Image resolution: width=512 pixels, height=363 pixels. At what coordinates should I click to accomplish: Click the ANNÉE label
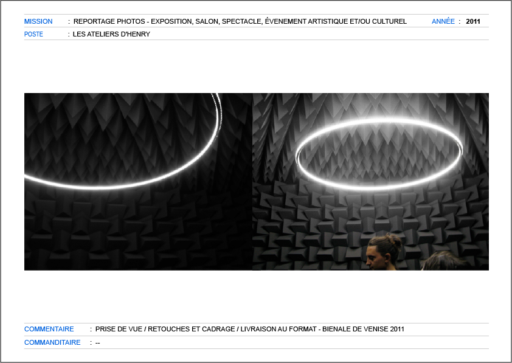pos(443,21)
